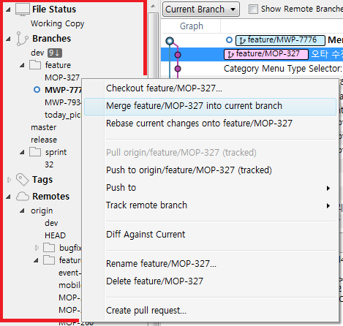This screenshot has height=326, width=343.
Task: Click the bugfix folder icon under origin
Action: 49,248
